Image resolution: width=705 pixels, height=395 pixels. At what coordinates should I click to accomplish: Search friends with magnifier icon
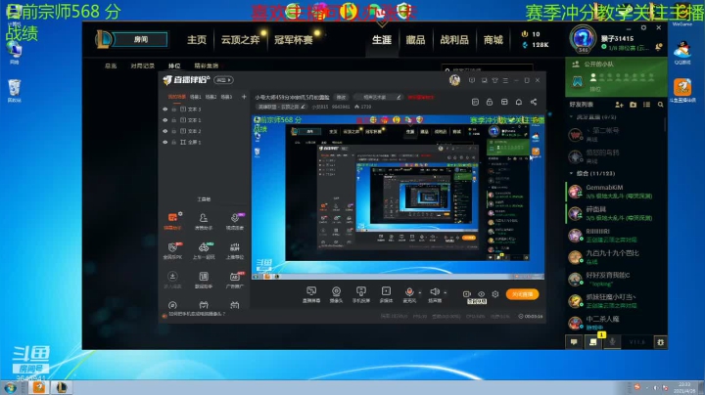point(661,105)
